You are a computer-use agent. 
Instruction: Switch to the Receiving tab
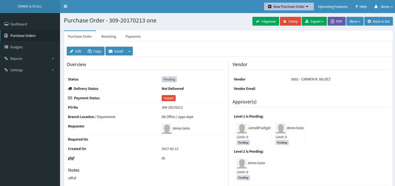point(109,37)
